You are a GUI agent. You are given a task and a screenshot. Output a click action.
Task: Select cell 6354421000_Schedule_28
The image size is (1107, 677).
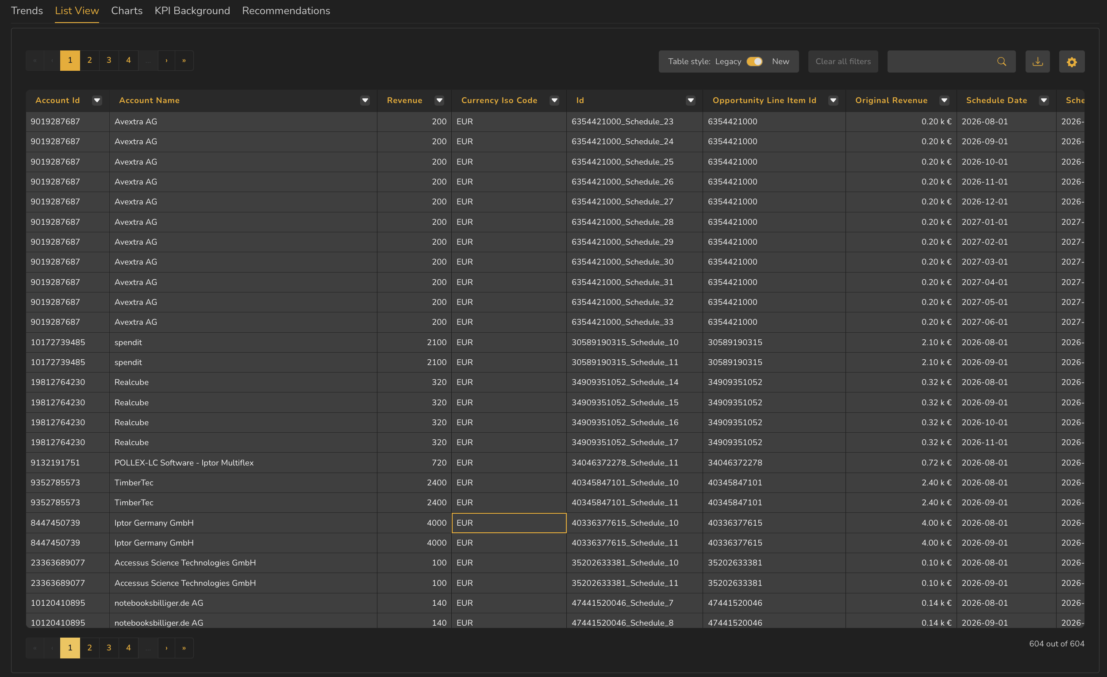634,222
